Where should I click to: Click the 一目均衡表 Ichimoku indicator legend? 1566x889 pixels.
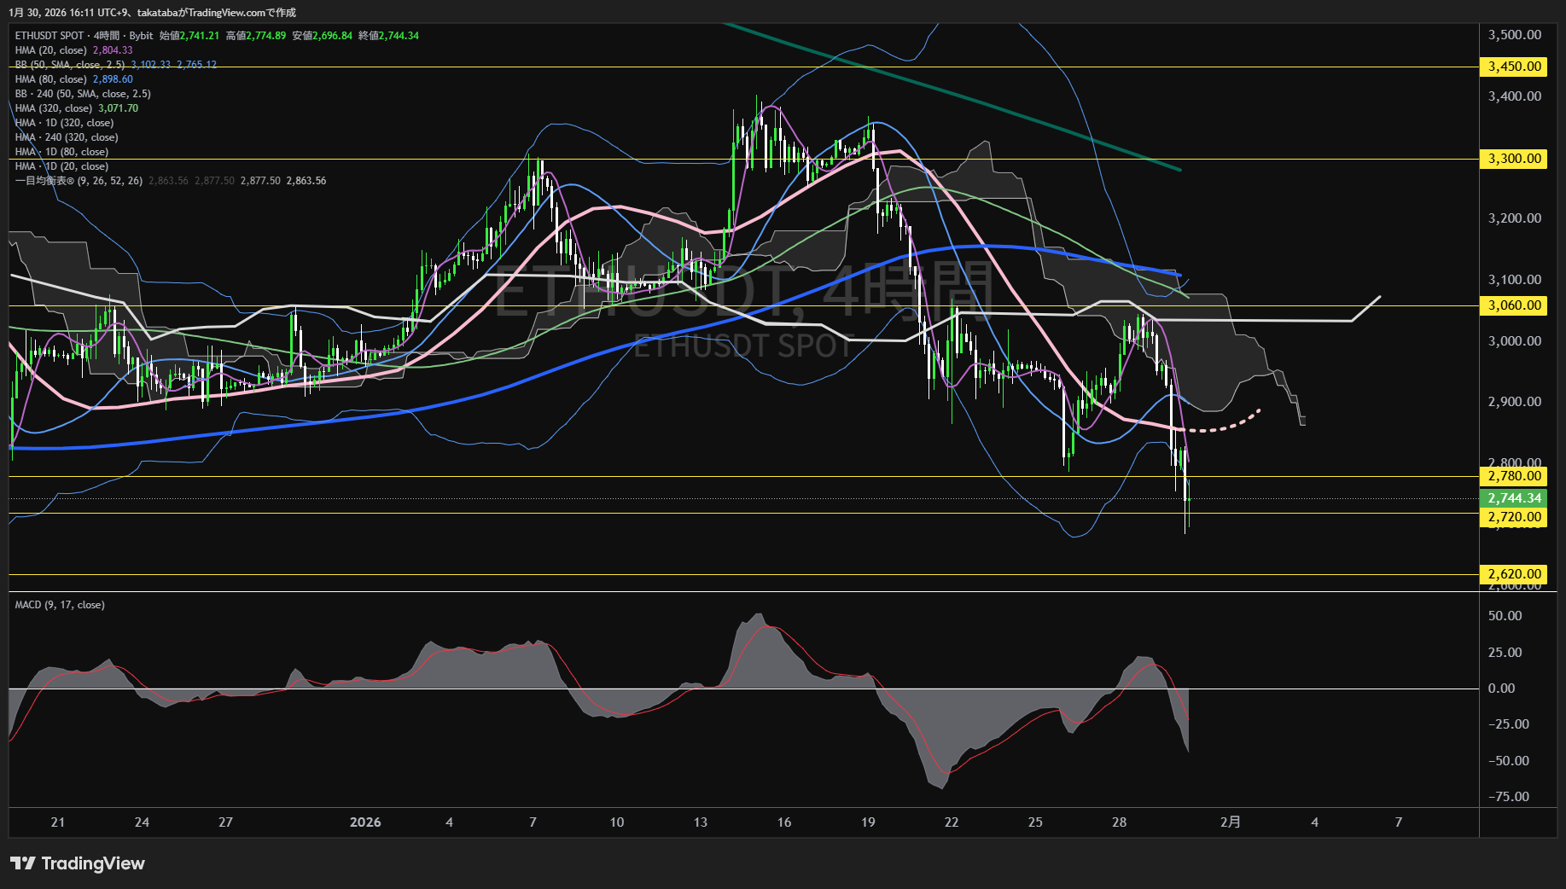(x=79, y=181)
